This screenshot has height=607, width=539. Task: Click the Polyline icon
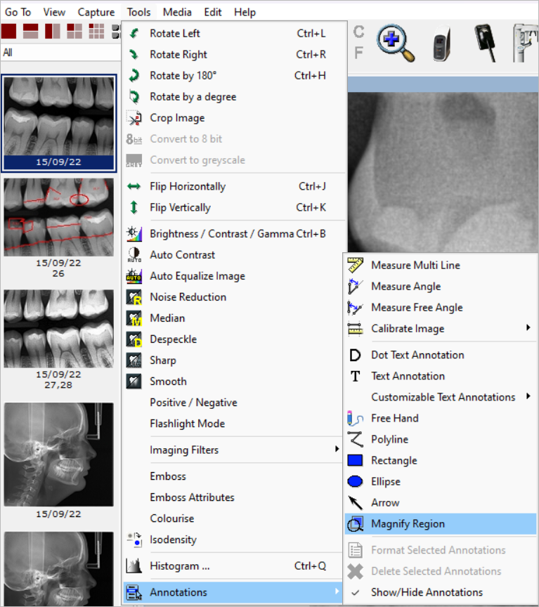(x=355, y=439)
